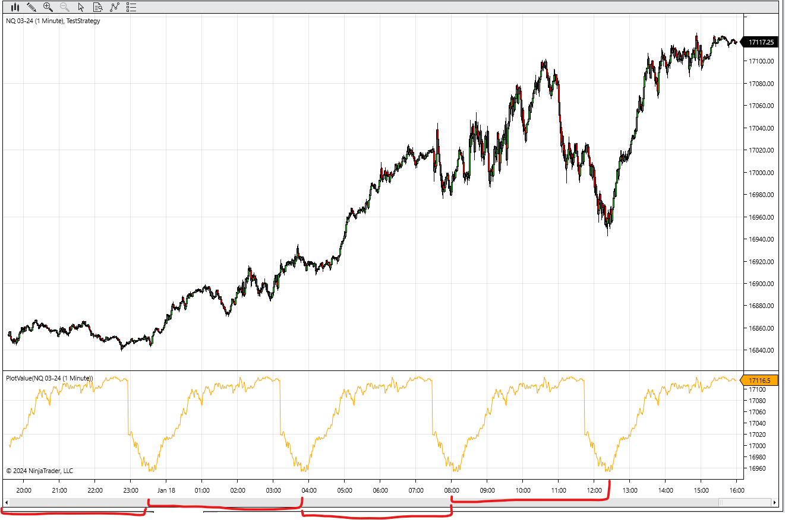
Task: Click the PlotValue(NQ 03-24 (1 Minute)) panel label
Action: click(x=49, y=378)
